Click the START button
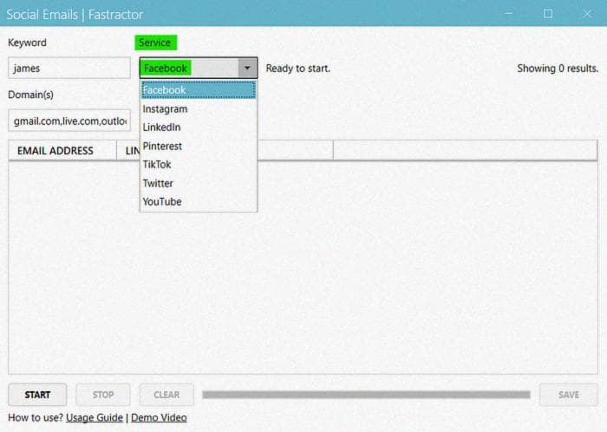The height and width of the screenshot is (432, 607). (37, 395)
